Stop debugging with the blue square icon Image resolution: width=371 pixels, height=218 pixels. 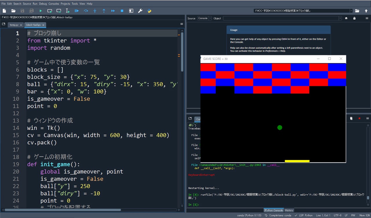coord(121,11)
